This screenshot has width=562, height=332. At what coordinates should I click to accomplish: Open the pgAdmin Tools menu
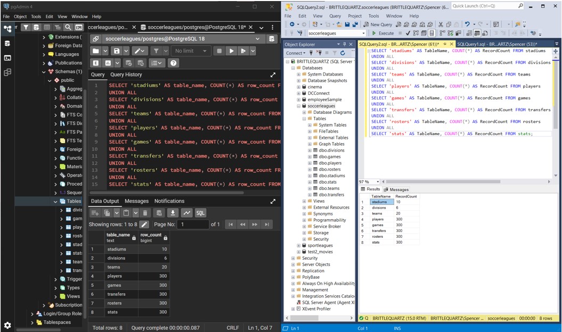36,16
